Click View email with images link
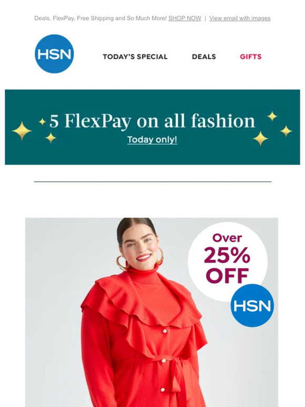Image resolution: width=305 pixels, height=407 pixels. tap(240, 18)
